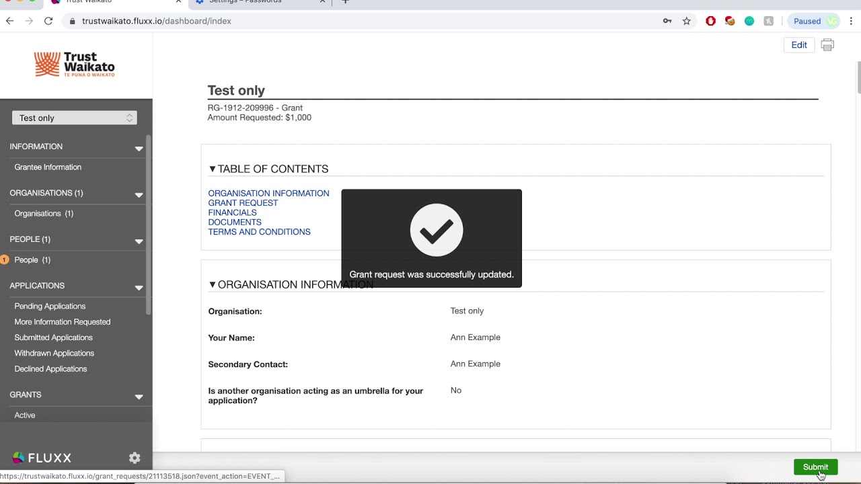The height and width of the screenshot is (484, 861).
Task: Click the page vertical scrollbar
Action: 858,77
